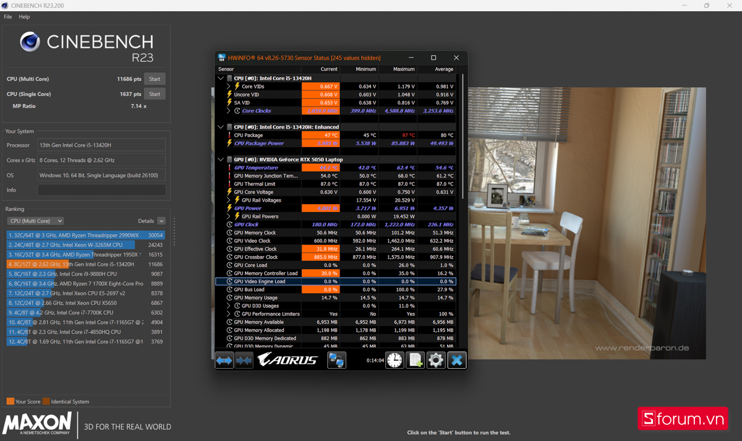
Task: Open the Help menu in Cinebench
Action: [x=24, y=17]
